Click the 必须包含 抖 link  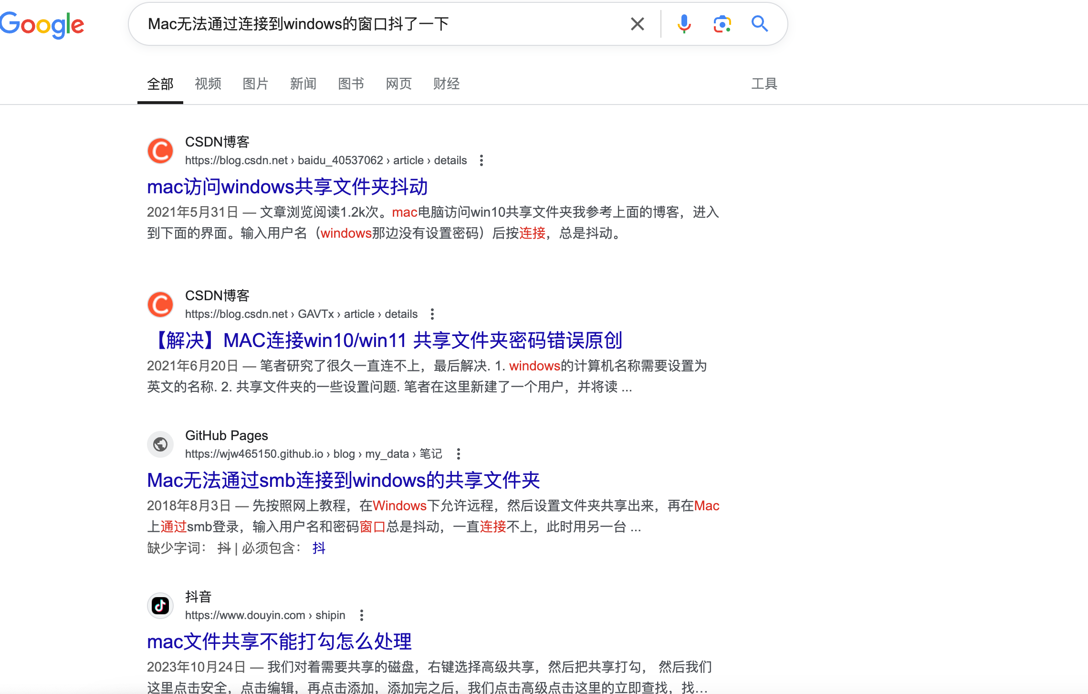(319, 548)
